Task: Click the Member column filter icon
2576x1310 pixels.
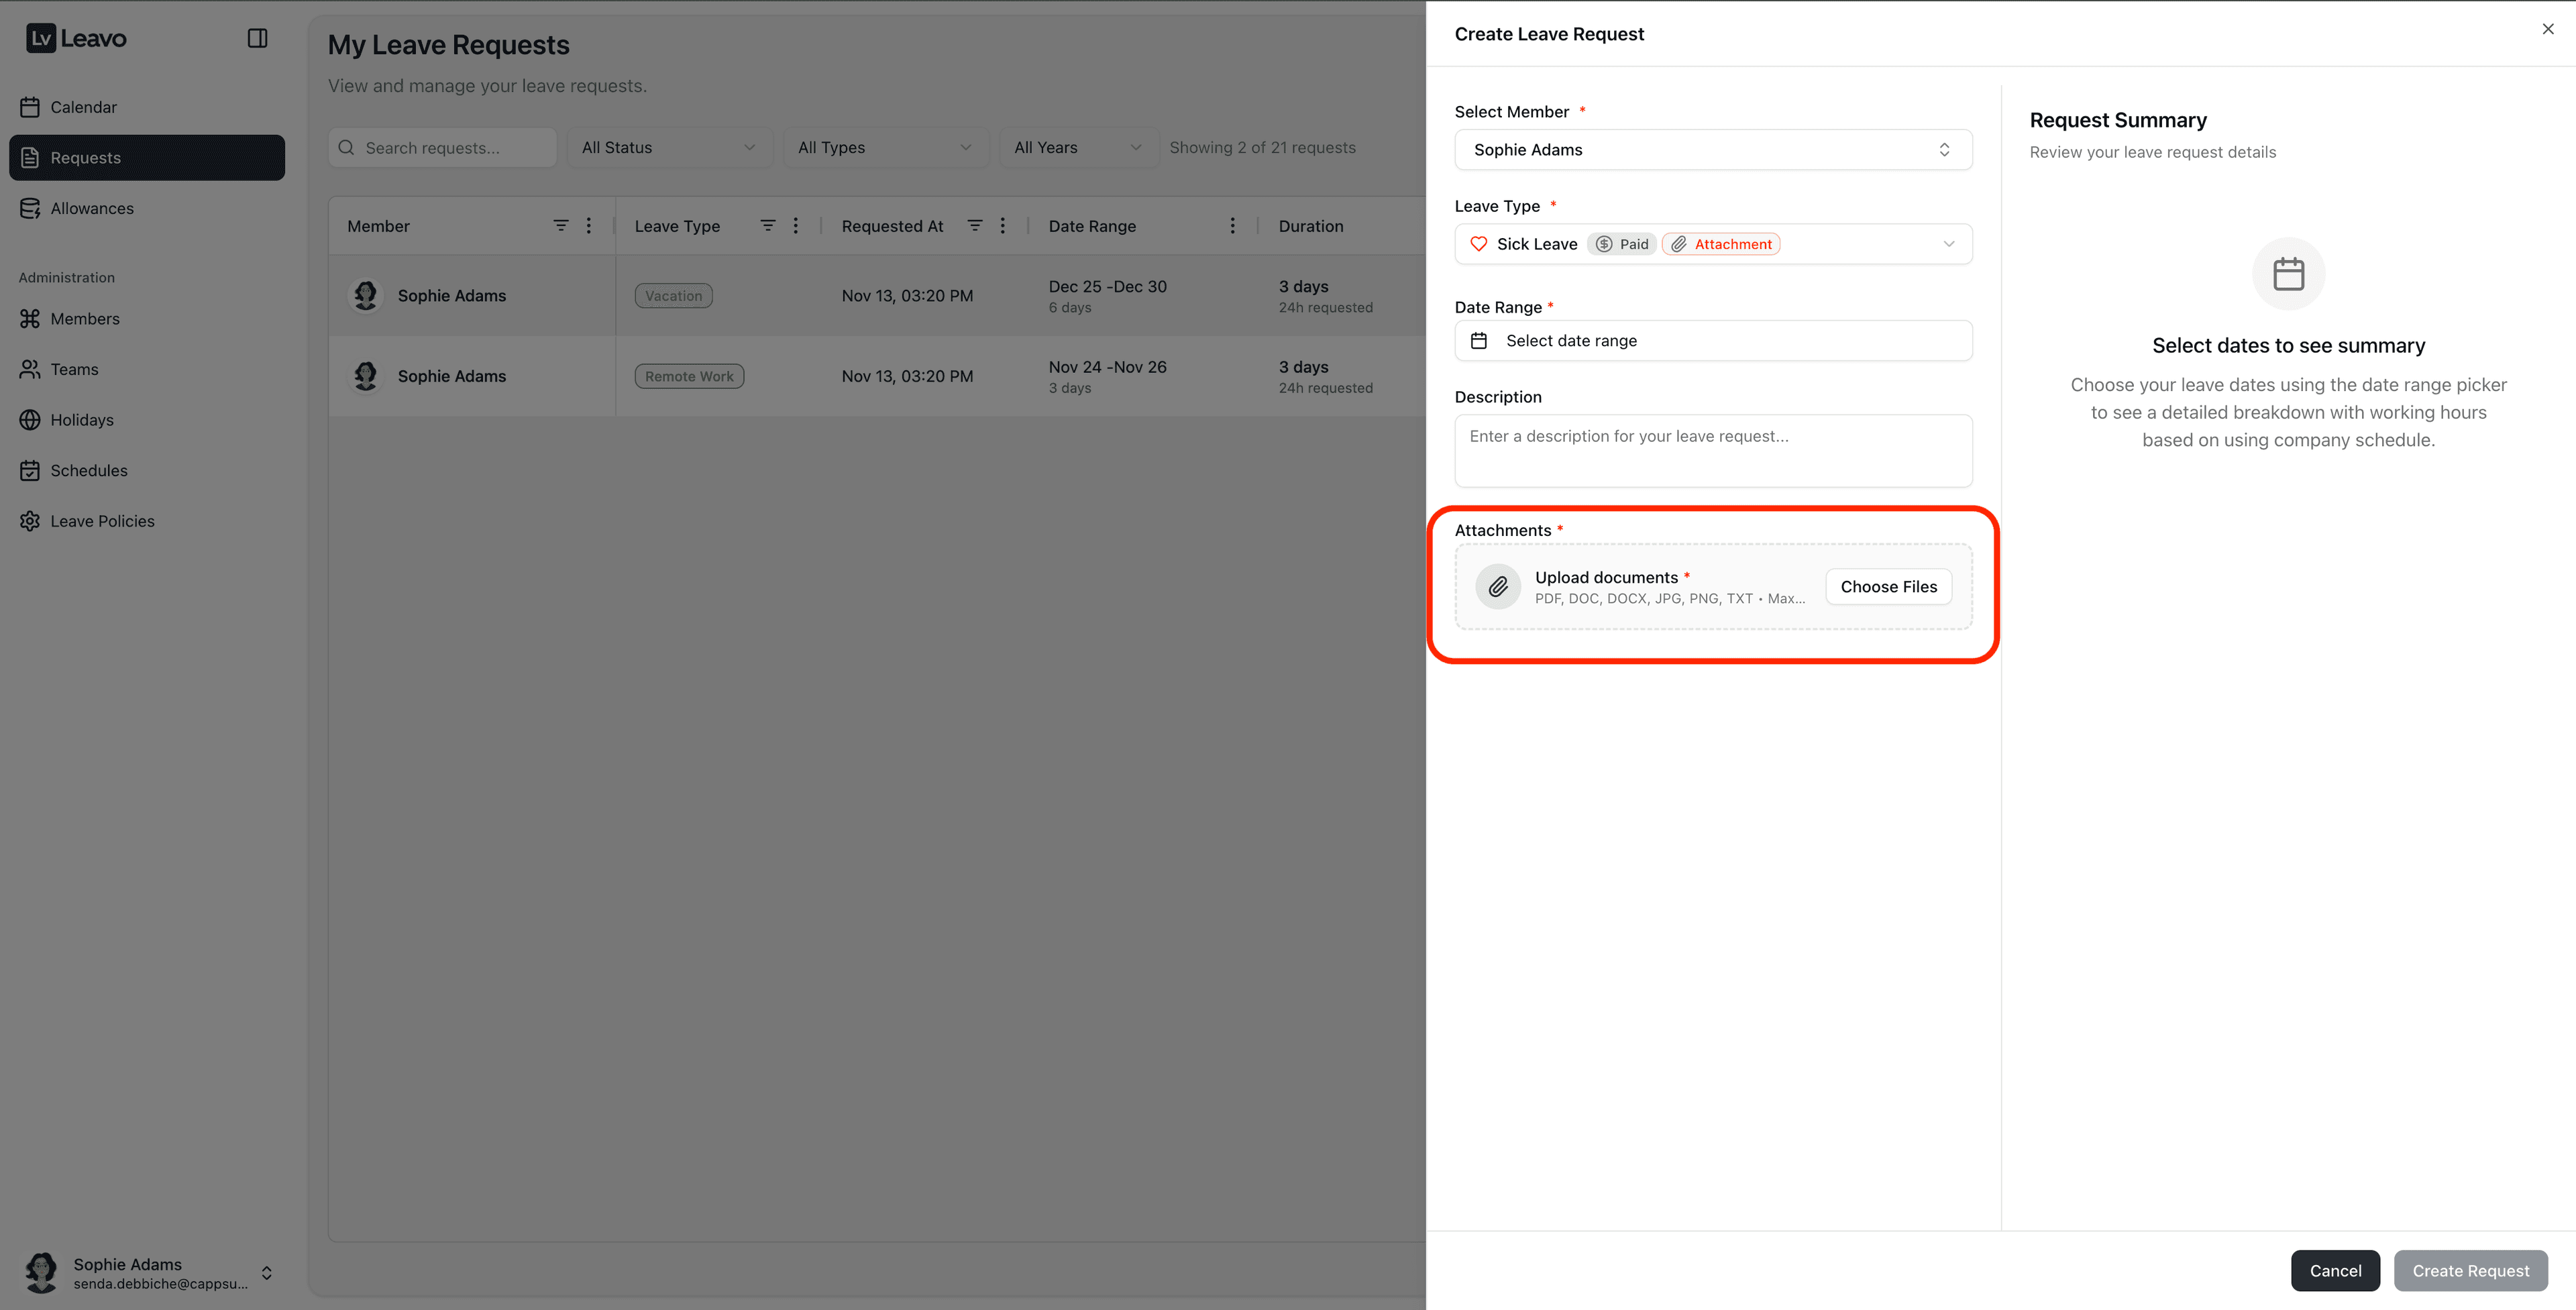Action: click(561, 226)
